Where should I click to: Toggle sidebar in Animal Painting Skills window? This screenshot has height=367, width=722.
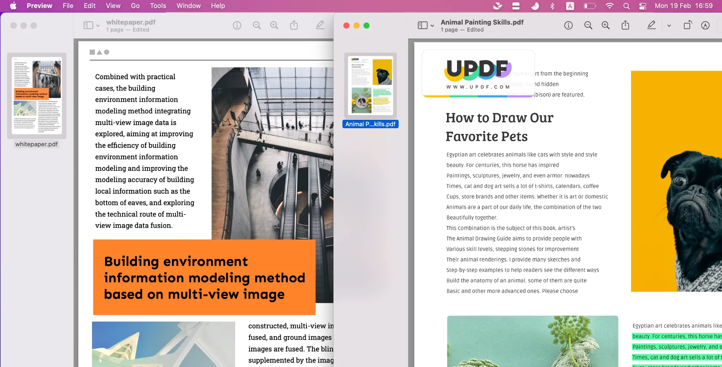(x=422, y=25)
